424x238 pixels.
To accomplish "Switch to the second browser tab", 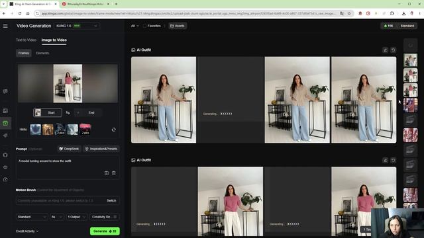I will [x=85, y=4].
